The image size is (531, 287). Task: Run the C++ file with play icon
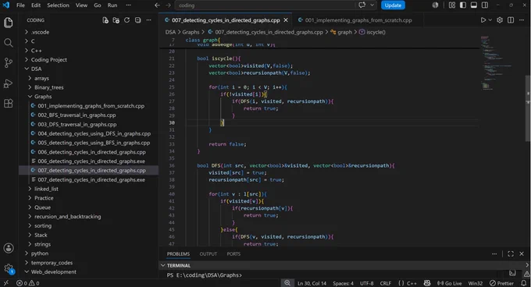(x=483, y=20)
